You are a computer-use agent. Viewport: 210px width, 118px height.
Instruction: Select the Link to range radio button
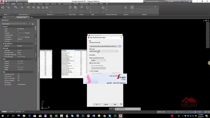(x=90, y=71)
